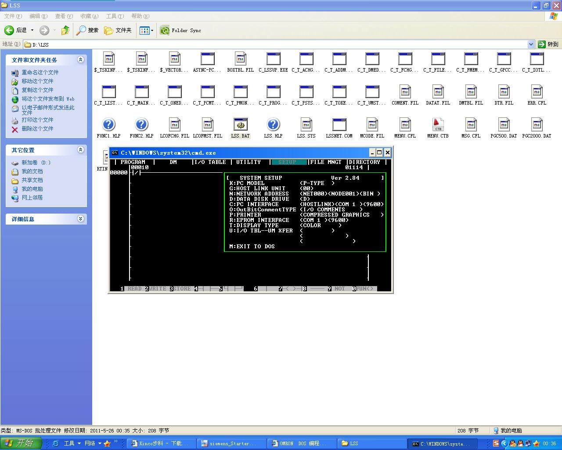Click the 开始 Start button
Viewport: 562px width, 450px height.
21,443
